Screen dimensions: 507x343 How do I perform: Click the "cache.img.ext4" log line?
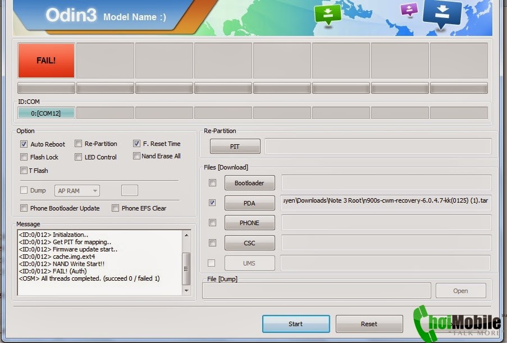57,257
